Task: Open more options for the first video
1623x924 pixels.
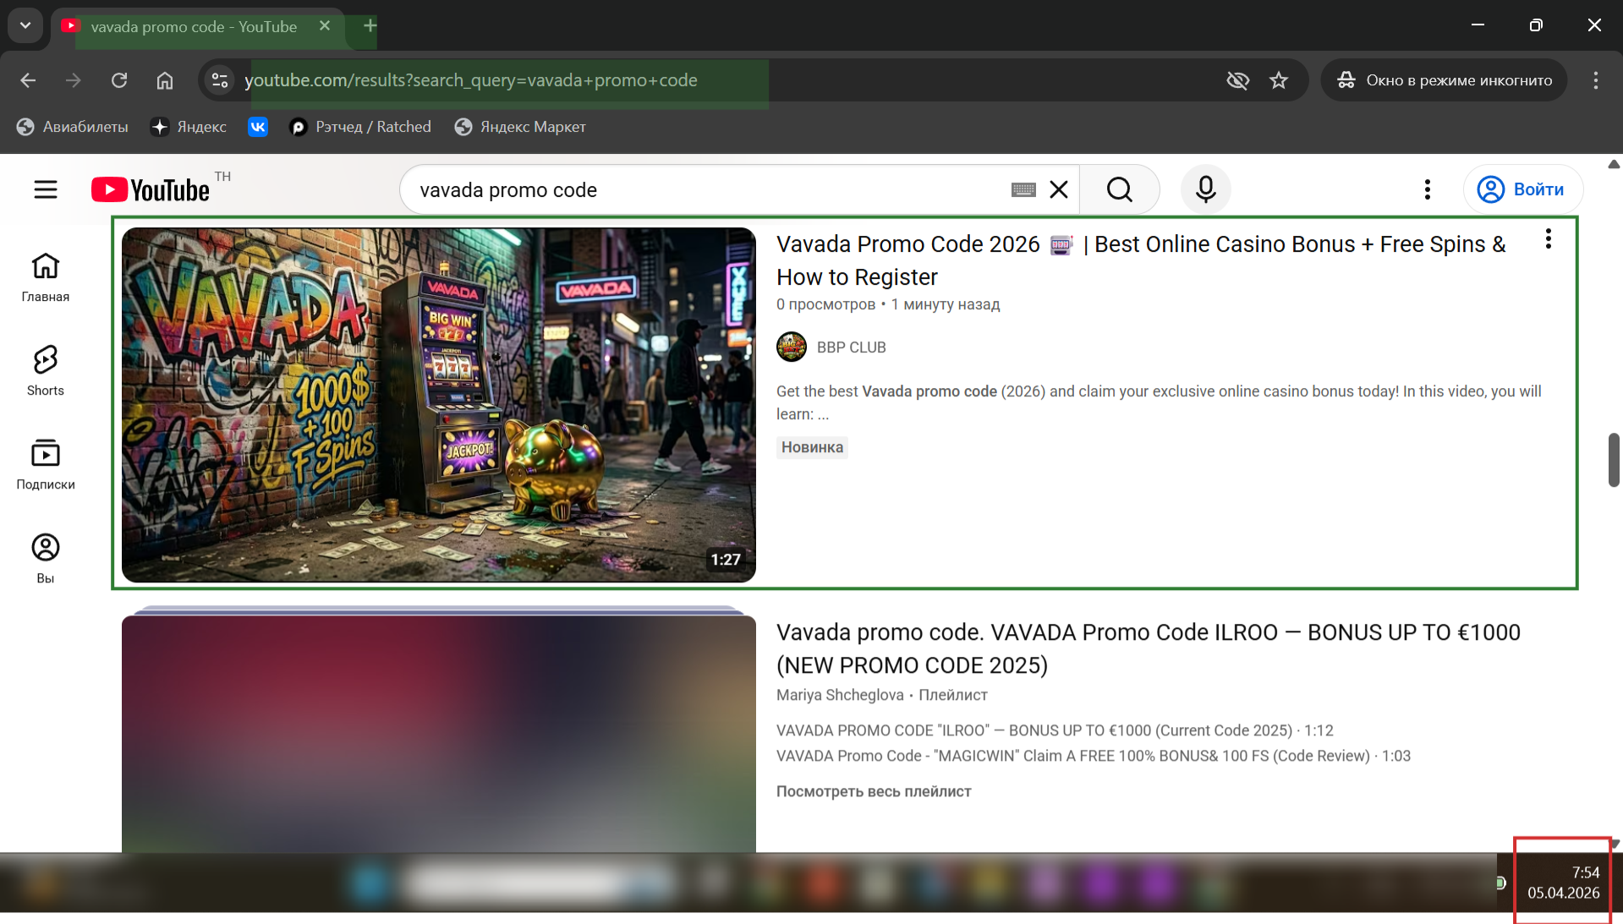Action: click(1548, 239)
